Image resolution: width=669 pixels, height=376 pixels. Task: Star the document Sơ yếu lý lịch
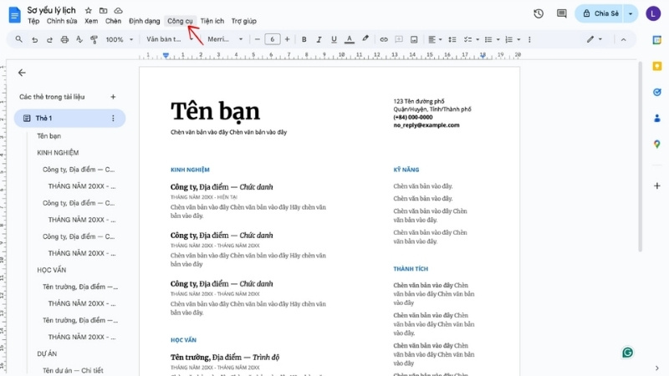(89, 10)
